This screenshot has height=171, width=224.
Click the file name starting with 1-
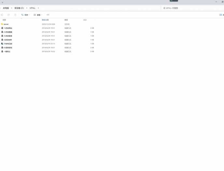(x=8, y=28)
